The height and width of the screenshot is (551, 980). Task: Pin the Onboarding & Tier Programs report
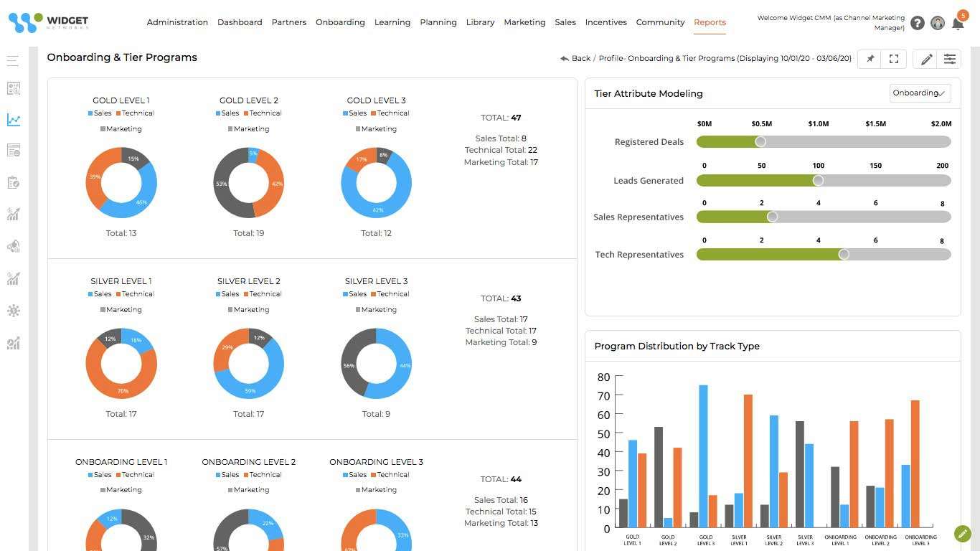tap(870, 59)
